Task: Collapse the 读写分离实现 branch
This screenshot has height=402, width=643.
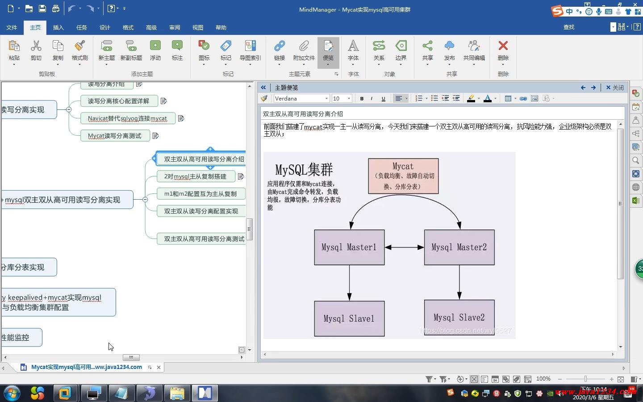Action: pos(69,109)
